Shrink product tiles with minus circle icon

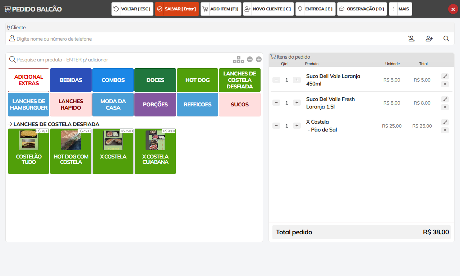[x=250, y=59]
